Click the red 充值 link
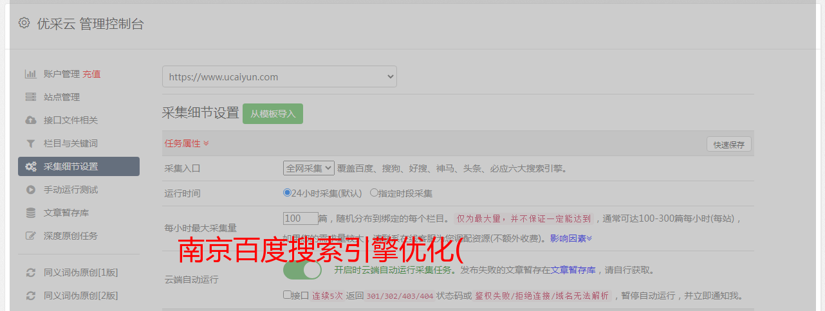The height and width of the screenshot is (311, 825). (91, 74)
